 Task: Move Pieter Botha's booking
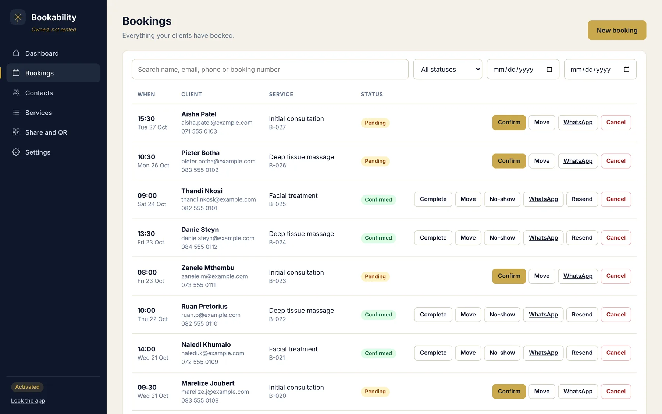coord(542,161)
